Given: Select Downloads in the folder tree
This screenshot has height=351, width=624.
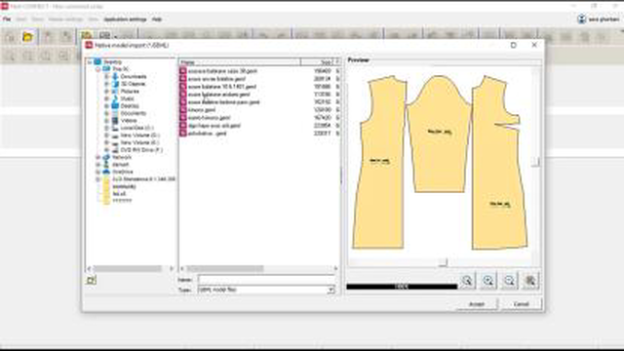Looking at the screenshot, I should [x=134, y=76].
